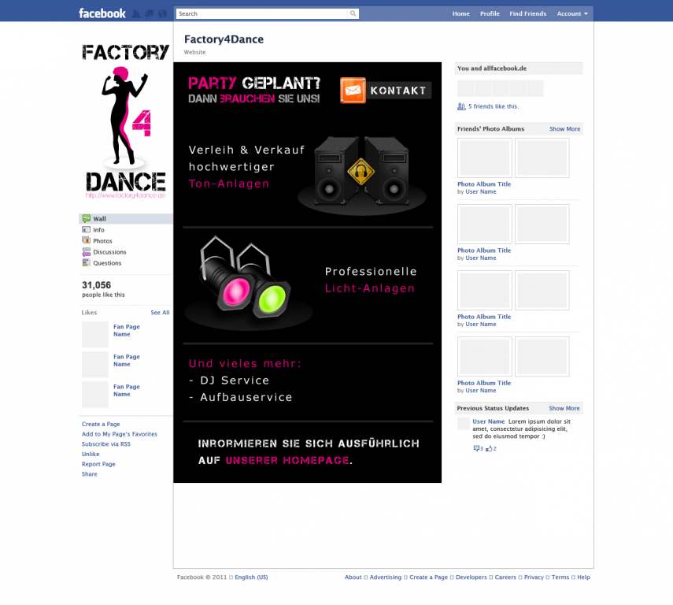Image resolution: width=673 pixels, height=605 pixels.
Task: Click the Questions icon in sidebar
Action: [87, 263]
